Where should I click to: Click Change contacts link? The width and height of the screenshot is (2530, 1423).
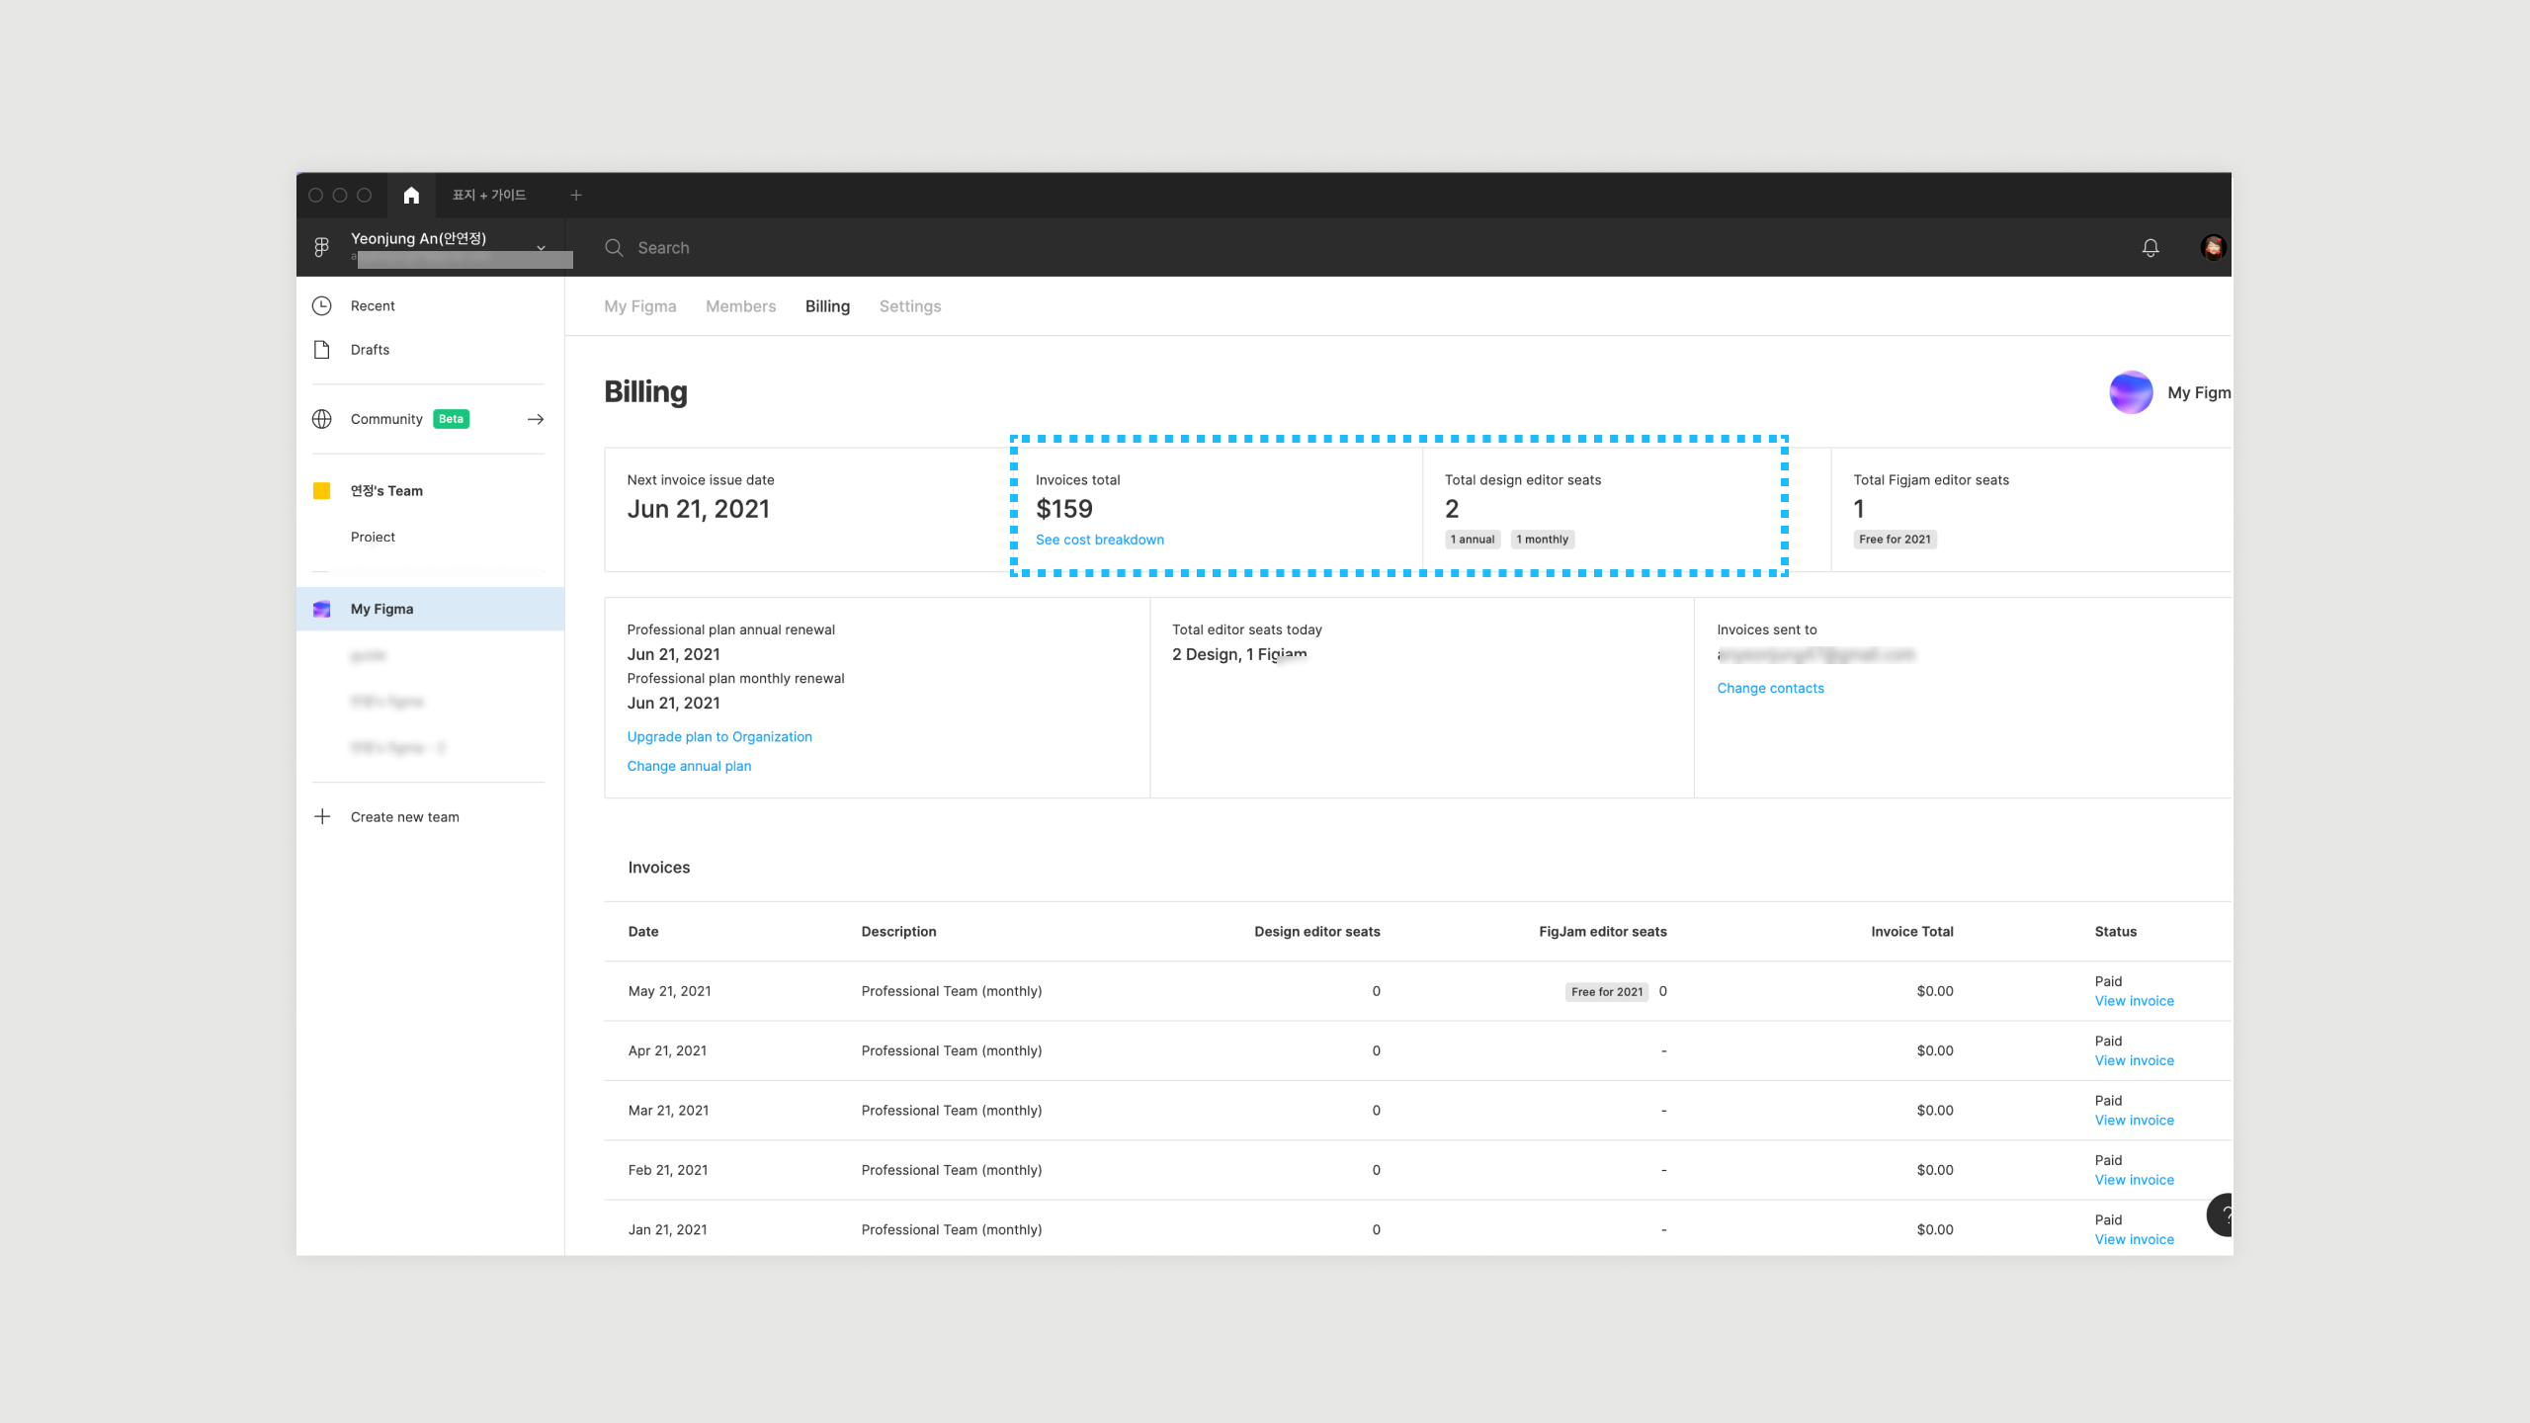[1770, 688]
